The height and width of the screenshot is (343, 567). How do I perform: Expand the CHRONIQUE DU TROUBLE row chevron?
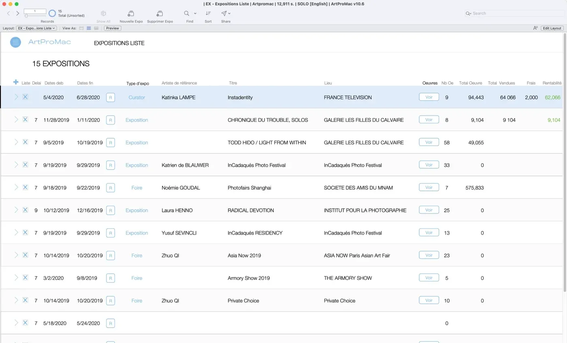click(x=16, y=119)
